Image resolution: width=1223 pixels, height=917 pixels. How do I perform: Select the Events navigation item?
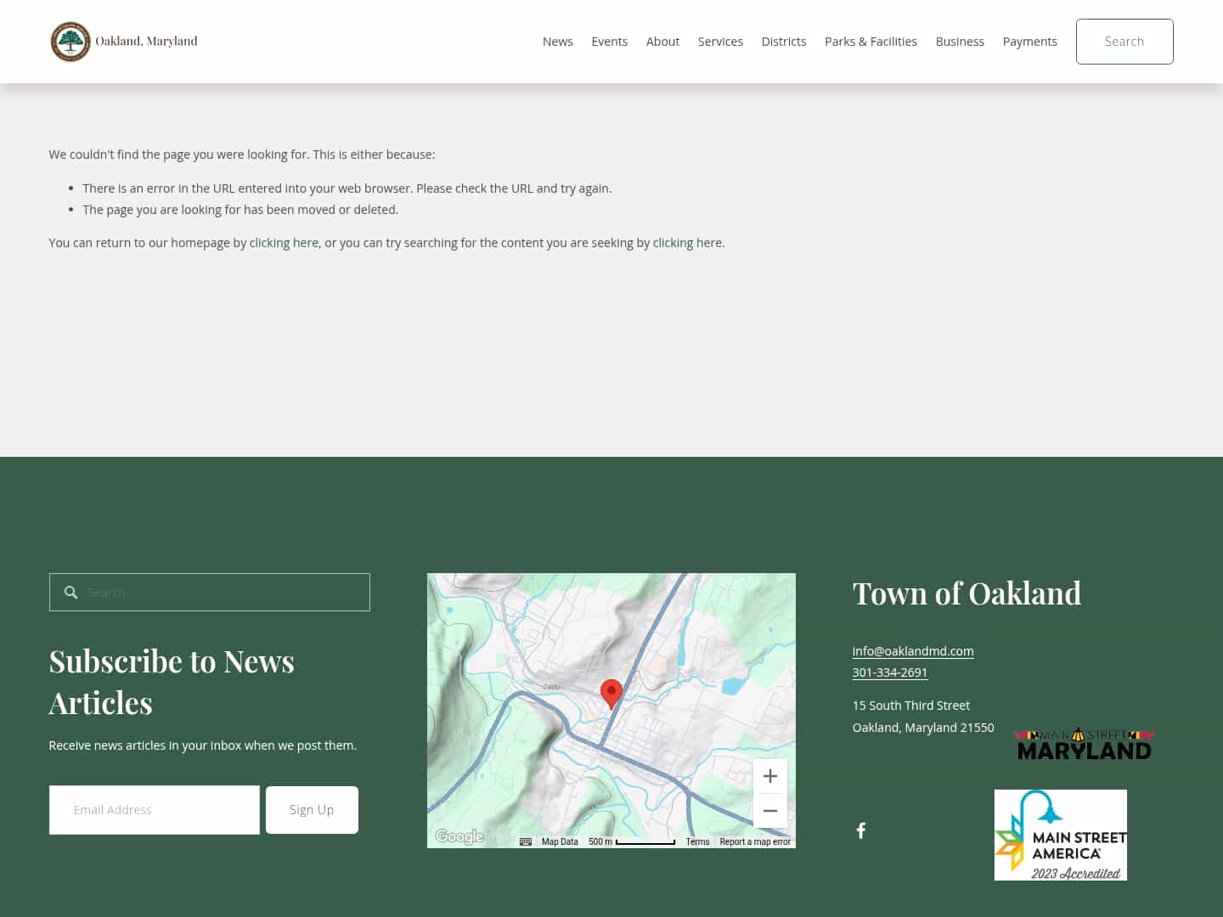[609, 41]
